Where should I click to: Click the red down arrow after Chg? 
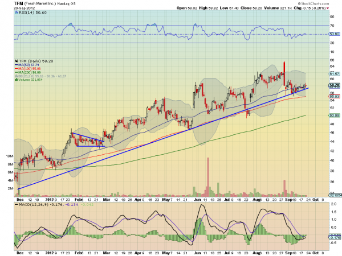pos(327,9)
